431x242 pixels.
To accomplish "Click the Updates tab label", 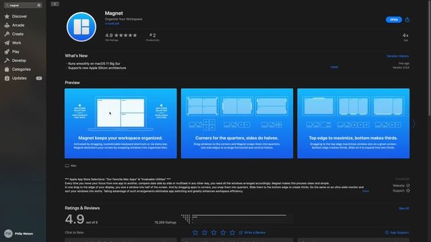I will [x=20, y=78].
